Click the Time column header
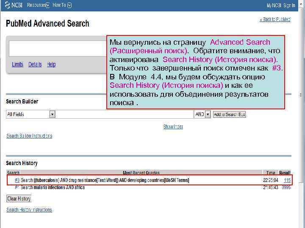The image size is (305, 228). [x=271, y=173]
